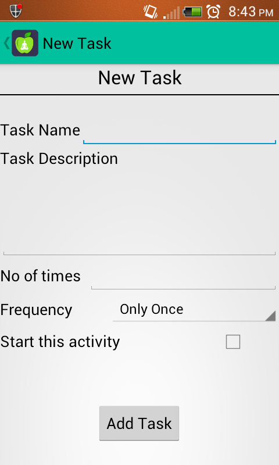Tap the security shield notification icon
Image resolution: width=279 pixels, height=465 pixels.
point(16,11)
